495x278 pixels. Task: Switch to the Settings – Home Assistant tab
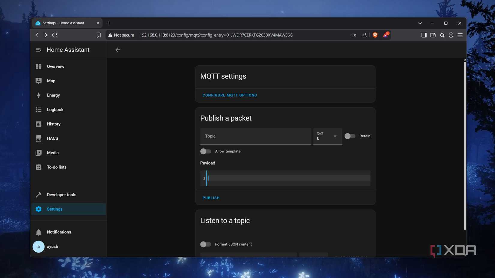coord(67,23)
